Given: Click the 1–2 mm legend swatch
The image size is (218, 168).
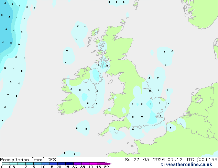Looking at the screenshot, I should coord(22,164).
